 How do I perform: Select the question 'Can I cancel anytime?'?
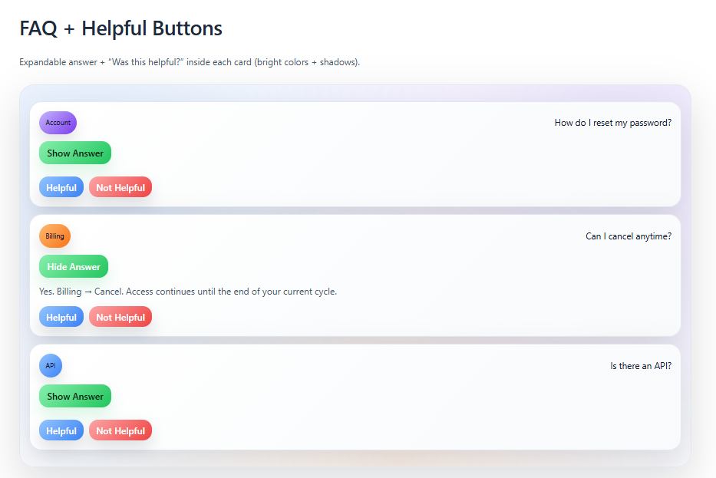click(629, 236)
